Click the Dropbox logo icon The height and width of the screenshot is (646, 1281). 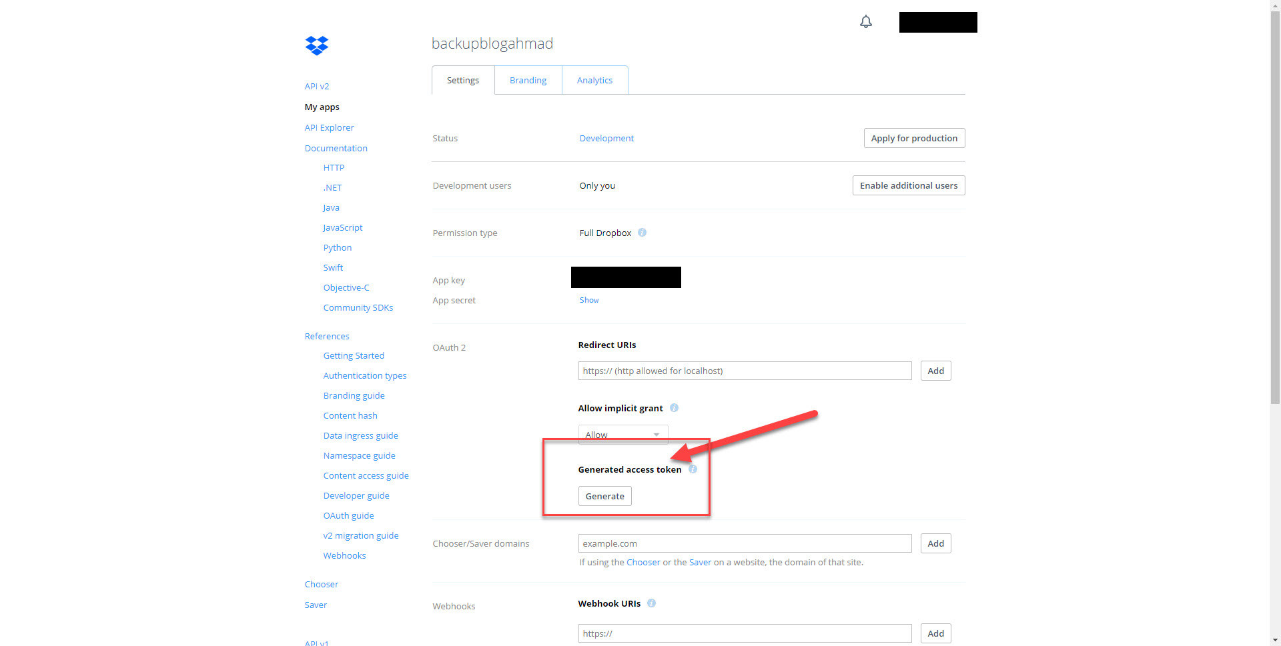[x=317, y=45]
